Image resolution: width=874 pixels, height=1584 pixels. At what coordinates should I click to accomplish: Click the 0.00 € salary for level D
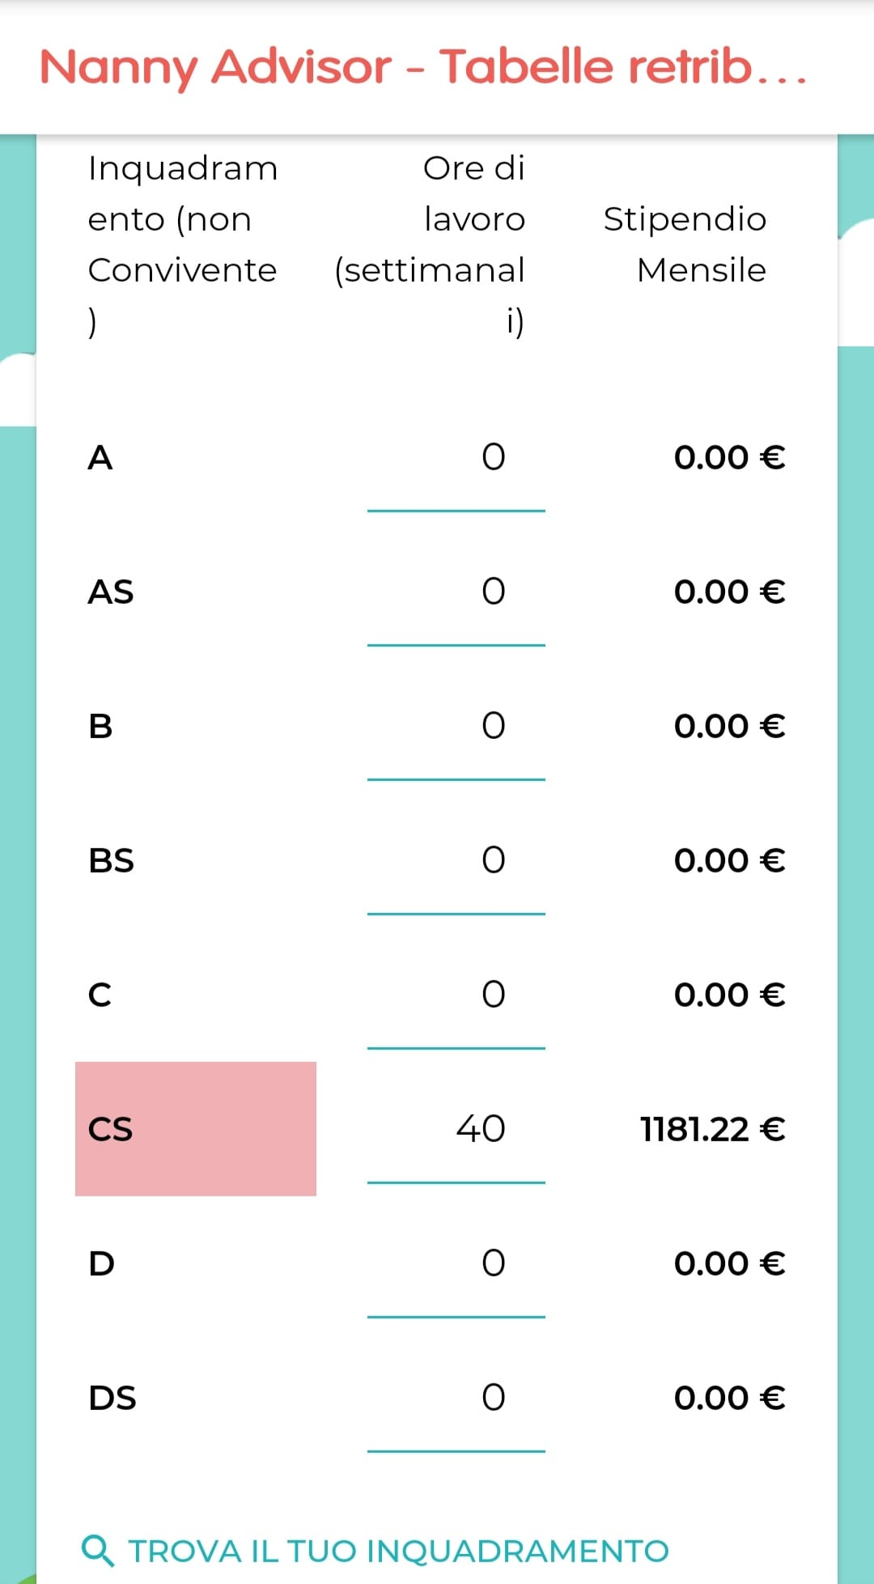tap(729, 1263)
